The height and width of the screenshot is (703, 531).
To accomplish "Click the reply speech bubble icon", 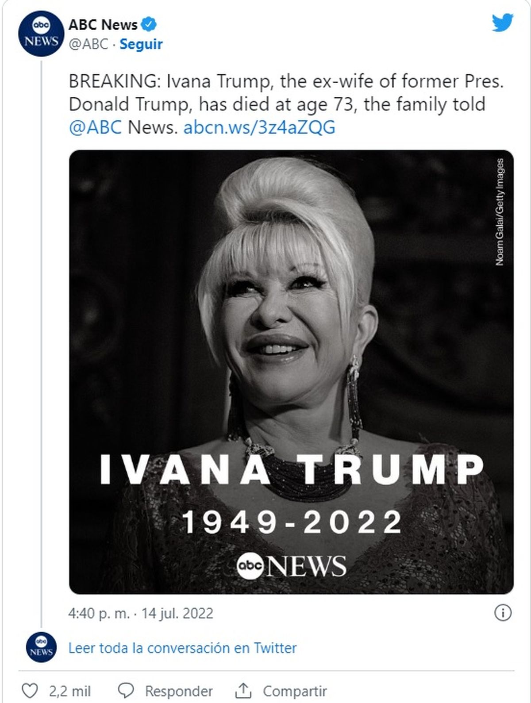I will [x=127, y=691].
